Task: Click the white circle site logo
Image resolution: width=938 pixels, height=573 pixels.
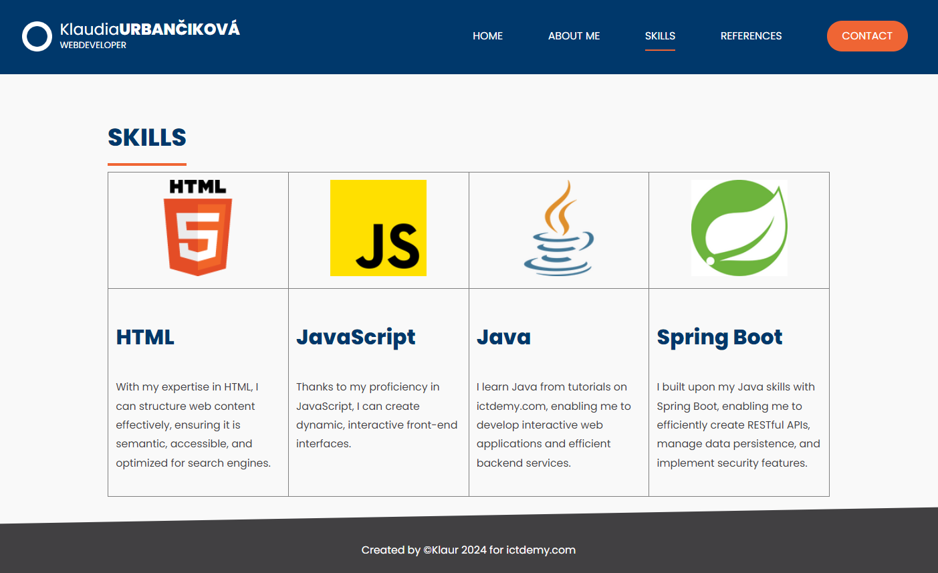Action: (37, 36)
